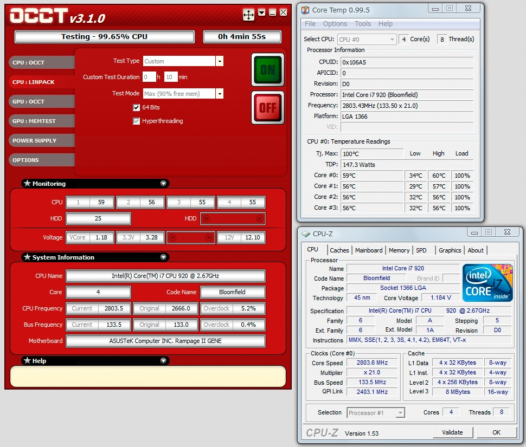Click right X icon in disabled HDD field
526x447 pixels.
pos(259,218)
